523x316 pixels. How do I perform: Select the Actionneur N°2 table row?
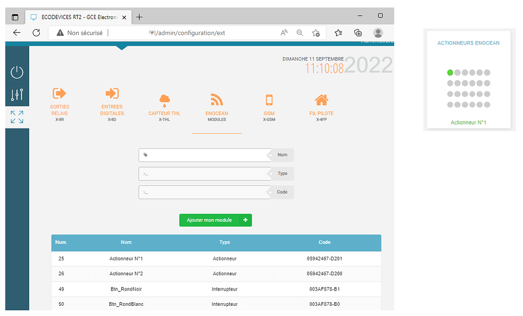pos(216,274)
